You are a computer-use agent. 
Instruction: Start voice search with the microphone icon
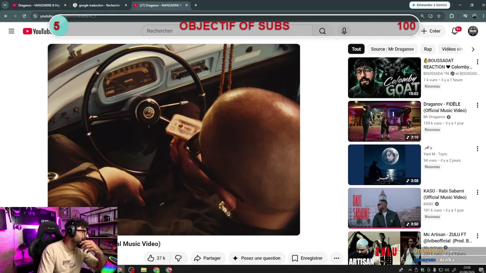344,31
